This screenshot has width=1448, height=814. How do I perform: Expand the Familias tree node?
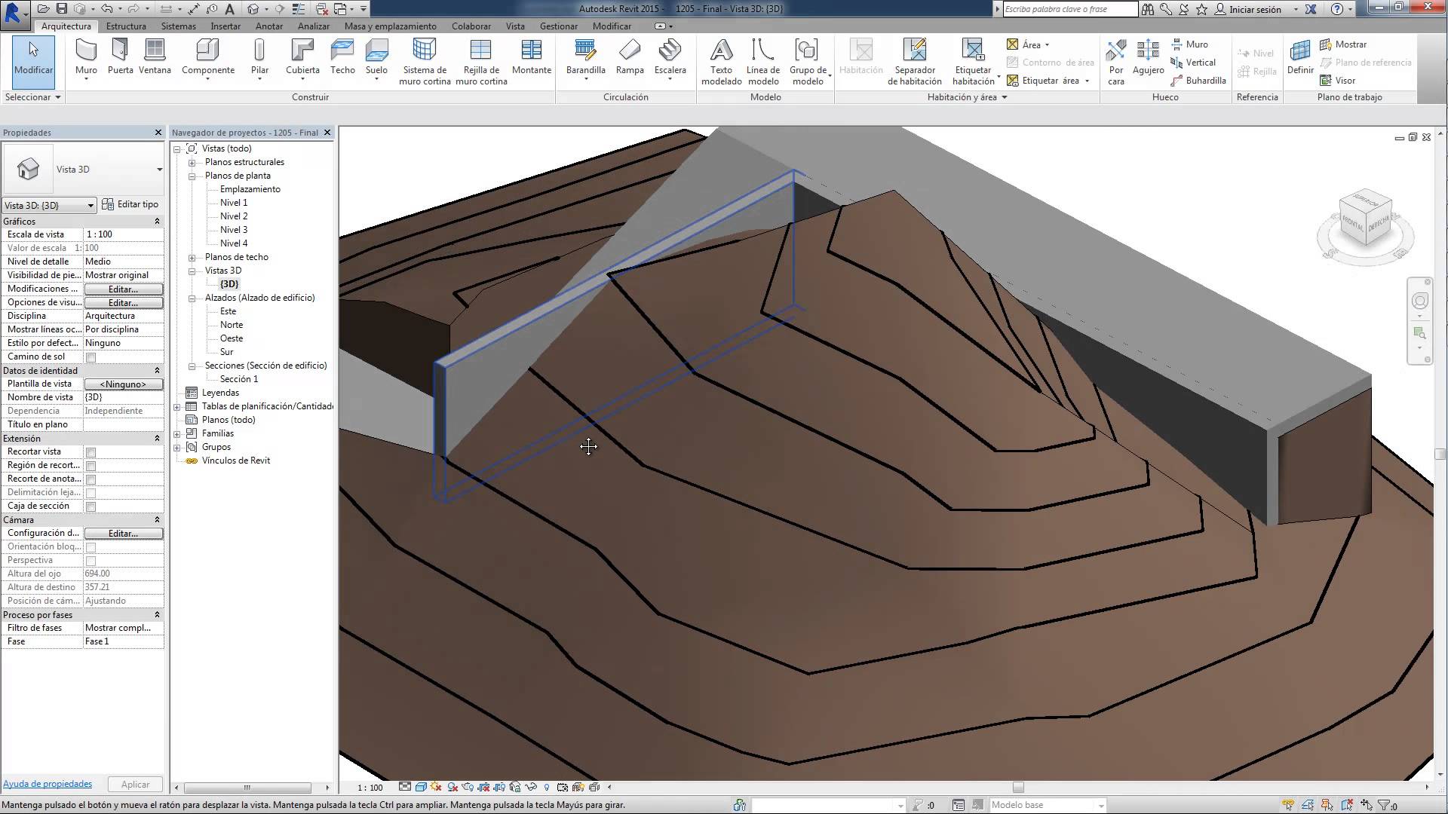pyautogui.click(x=177, y=433)
